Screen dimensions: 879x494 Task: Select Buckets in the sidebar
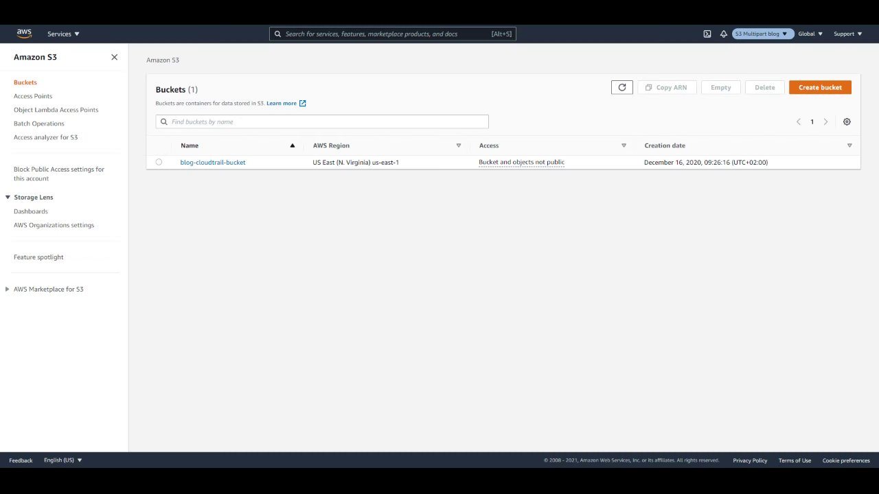[25, 82]
